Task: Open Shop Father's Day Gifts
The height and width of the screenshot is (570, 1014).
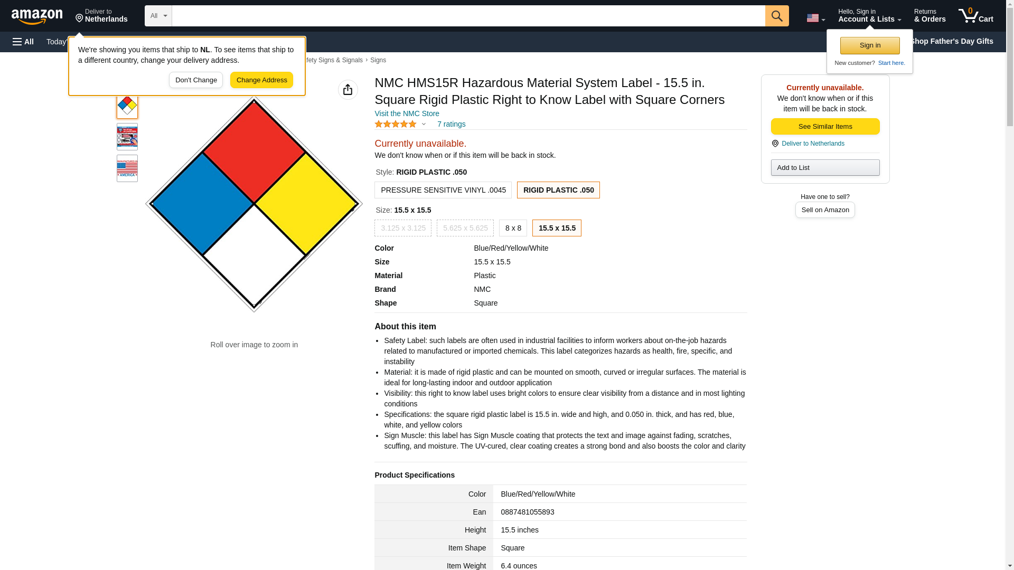Action: (951, 41)
